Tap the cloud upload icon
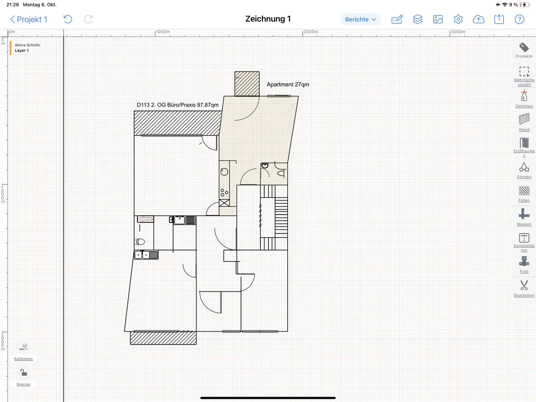Screen dimensions: 536x402 tap(479, 19)
